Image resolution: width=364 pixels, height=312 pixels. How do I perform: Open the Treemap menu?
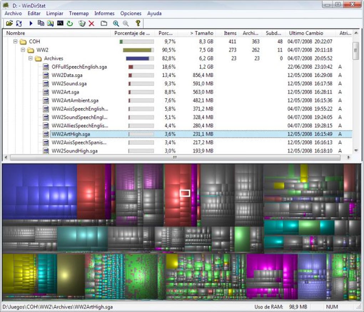(x=79, y=14)
